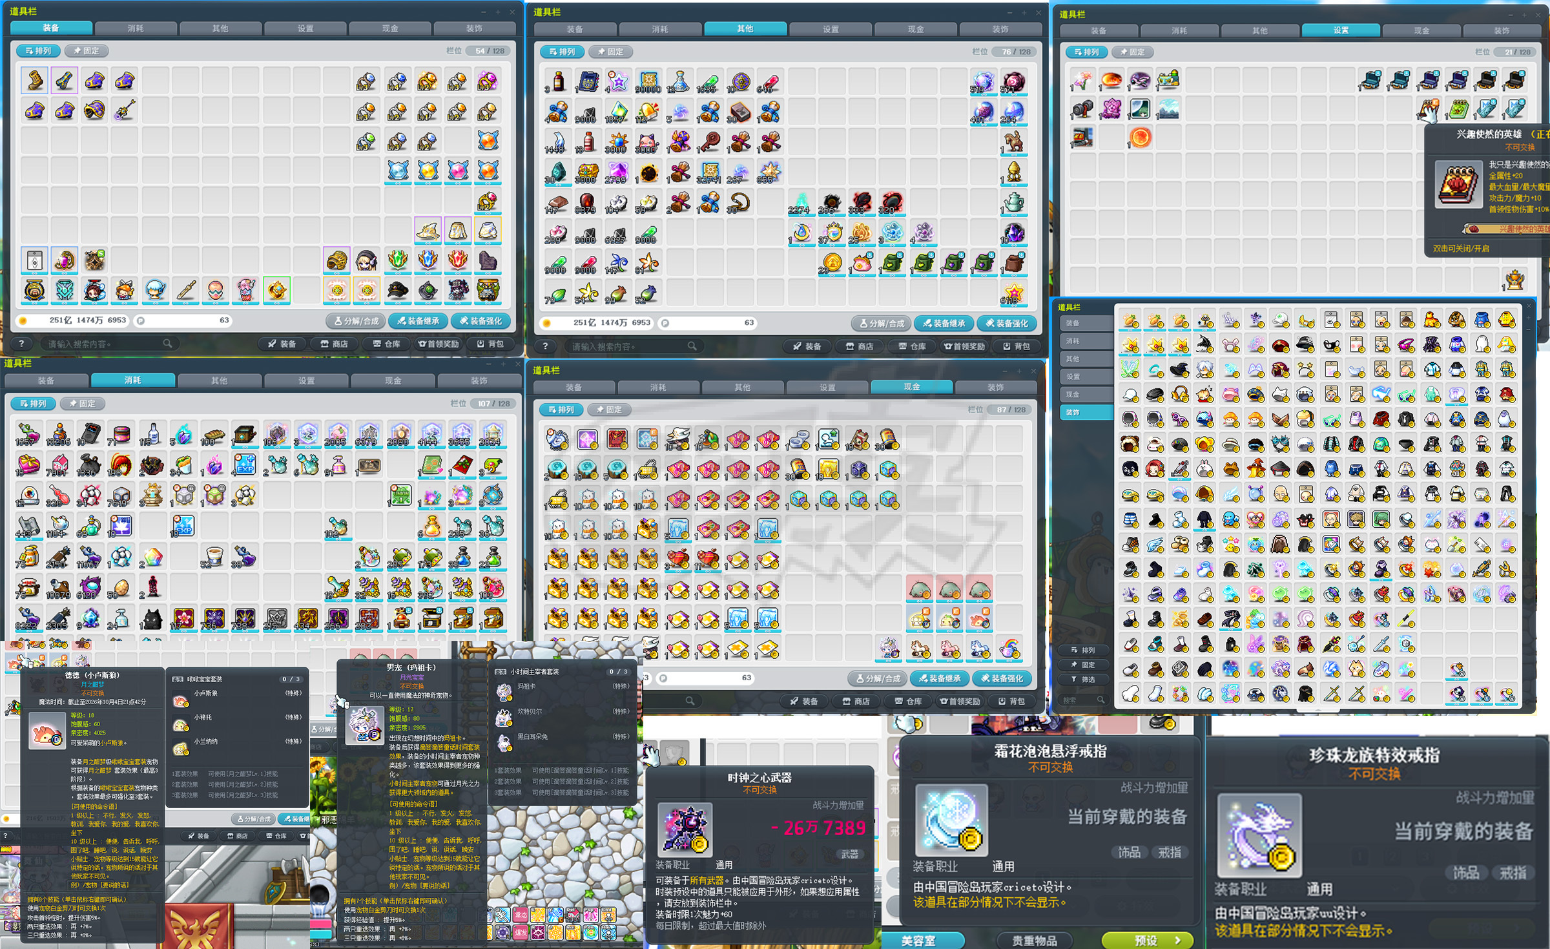Click 装备强化 button in the 54/128 window
Screen dimensions: 1550x949
(x=481, y=320)
